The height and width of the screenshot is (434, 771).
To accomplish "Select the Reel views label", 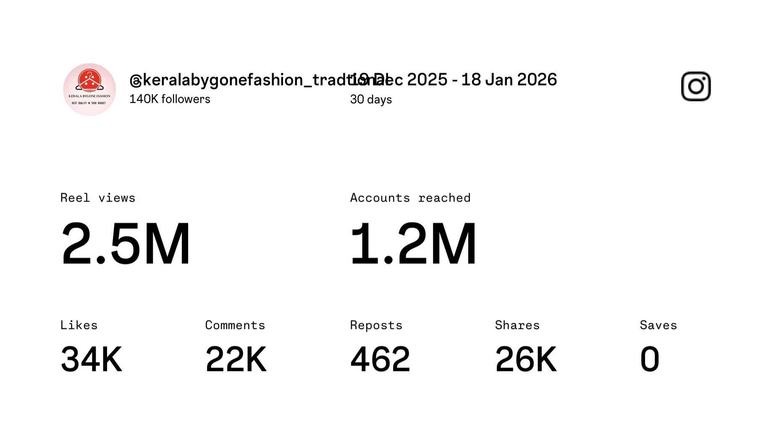I will click(98, 198).
